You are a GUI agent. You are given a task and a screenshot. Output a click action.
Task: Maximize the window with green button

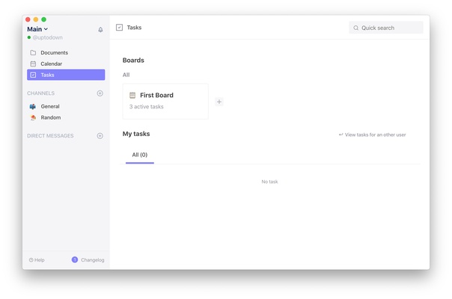click(44, 19)
